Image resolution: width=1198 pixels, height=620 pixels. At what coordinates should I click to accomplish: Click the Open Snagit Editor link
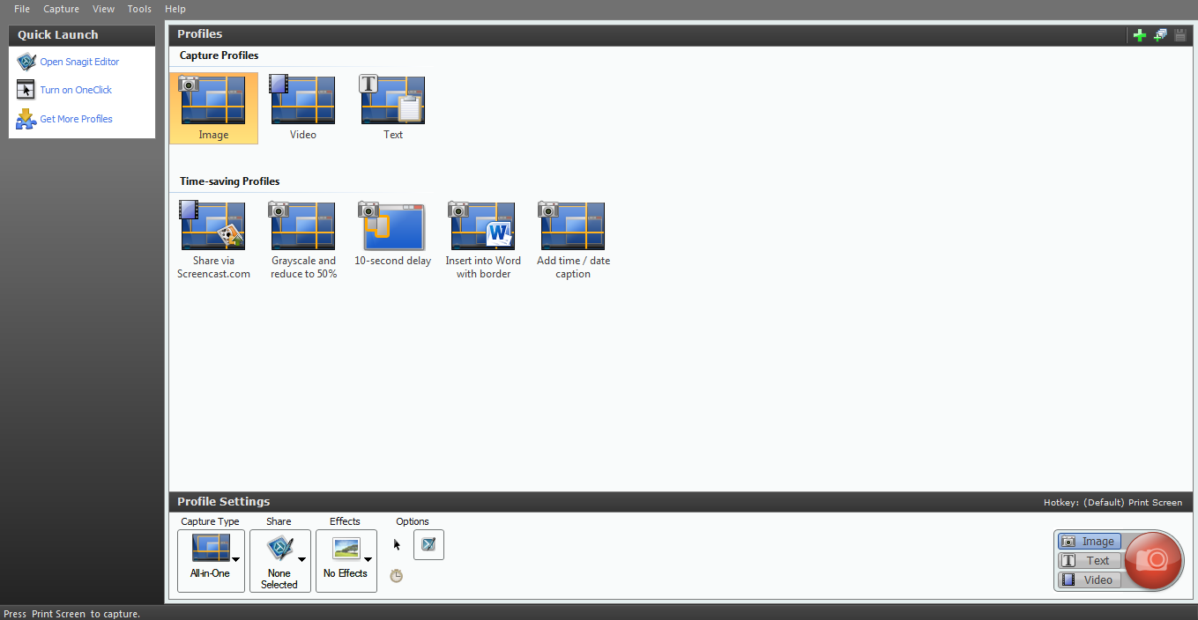click(79, 62)
